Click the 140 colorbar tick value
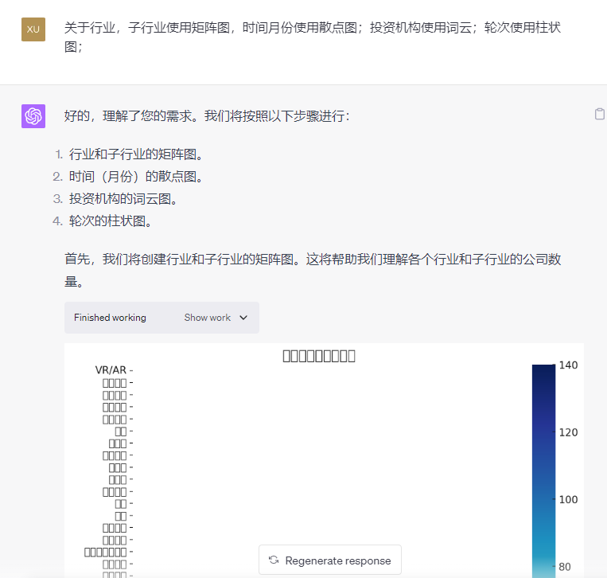 [x=568, y=365]
